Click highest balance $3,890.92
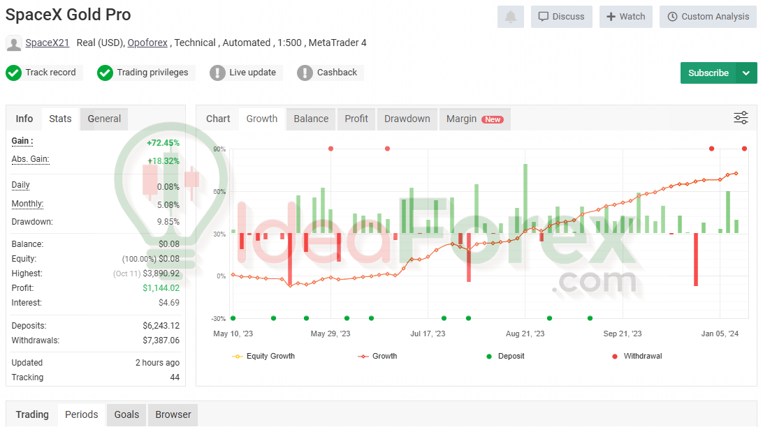Viewport: 763px width, 427px height. coord(161,274)
